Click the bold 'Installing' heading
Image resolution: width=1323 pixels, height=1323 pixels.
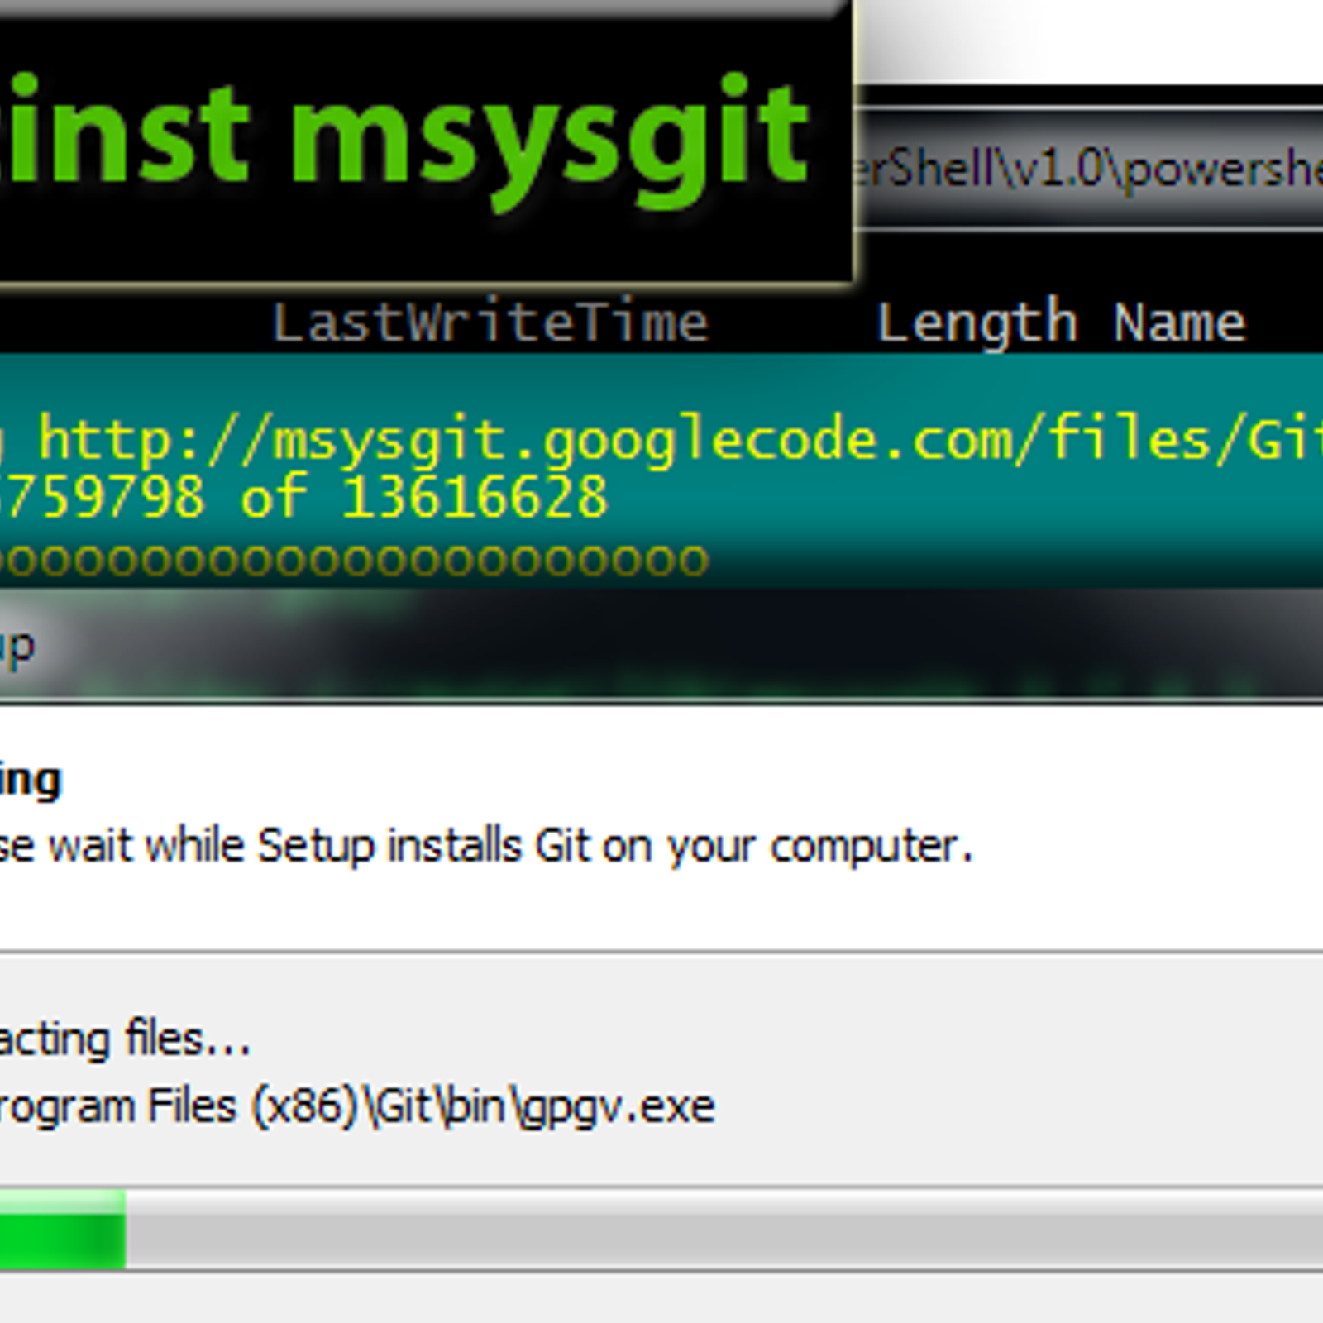(x=31, y=780)
